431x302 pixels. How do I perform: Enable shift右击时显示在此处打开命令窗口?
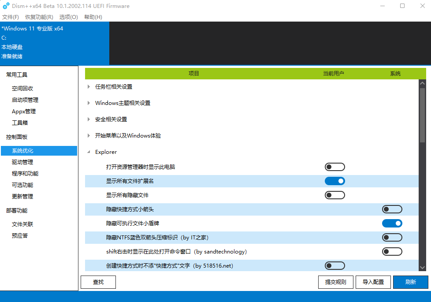(392, 251)
